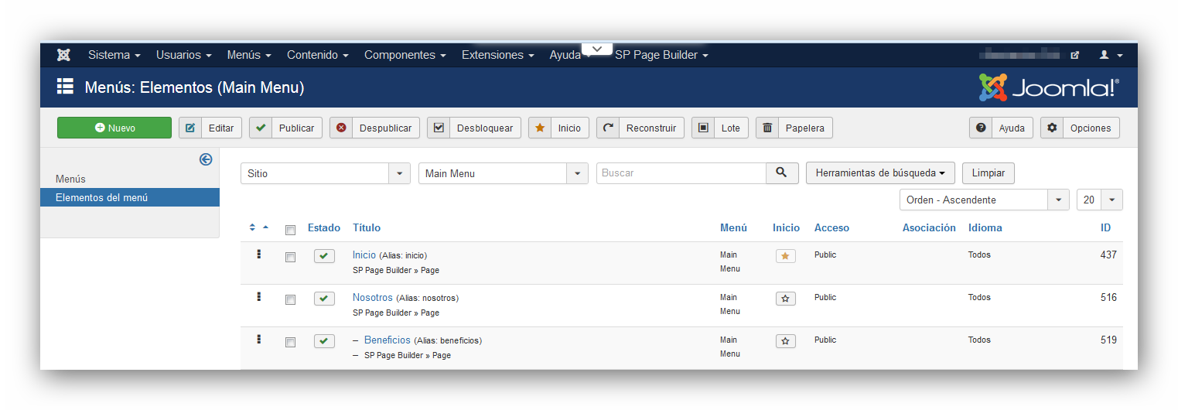Collapse sidebar with the blue arrow icon

[x=206, y=159]
